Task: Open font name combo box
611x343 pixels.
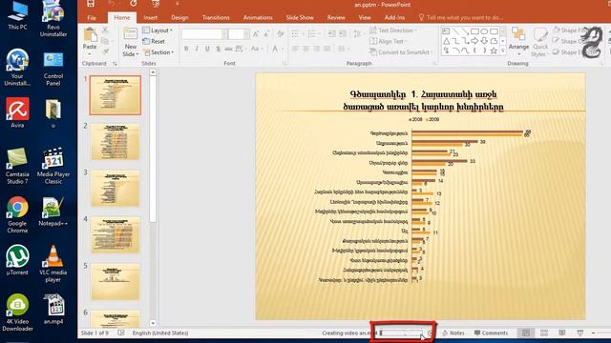Action: (x=204, y=34)
